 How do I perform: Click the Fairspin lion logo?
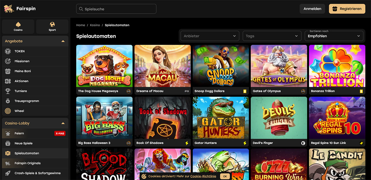(8, 9)
